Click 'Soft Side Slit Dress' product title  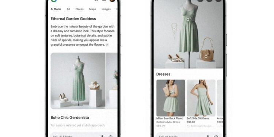click(198, 118)
